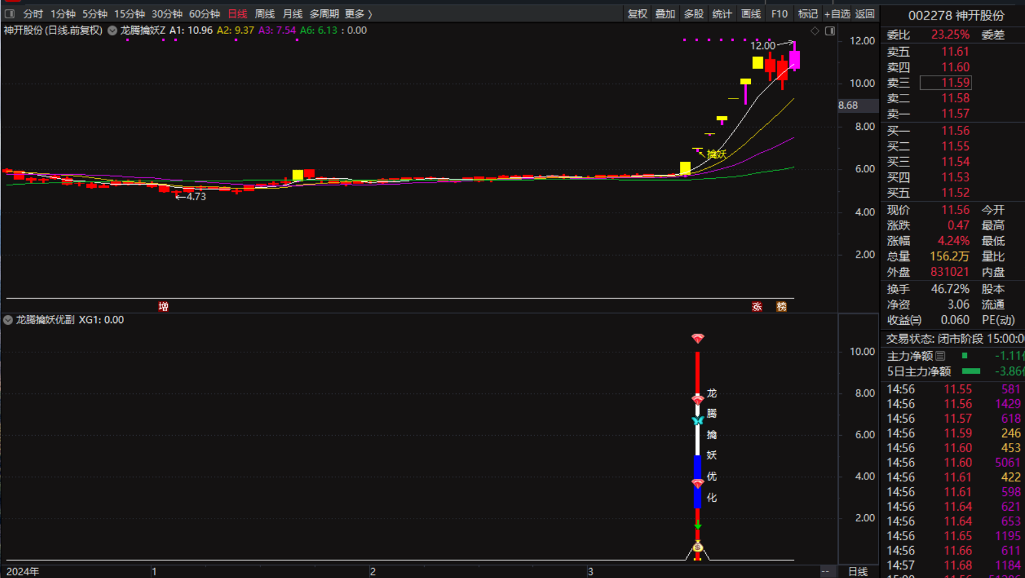Click the 榜 marker icon on timeline
The height and width of the screenshot is (578, 1025).
[781, 307]
